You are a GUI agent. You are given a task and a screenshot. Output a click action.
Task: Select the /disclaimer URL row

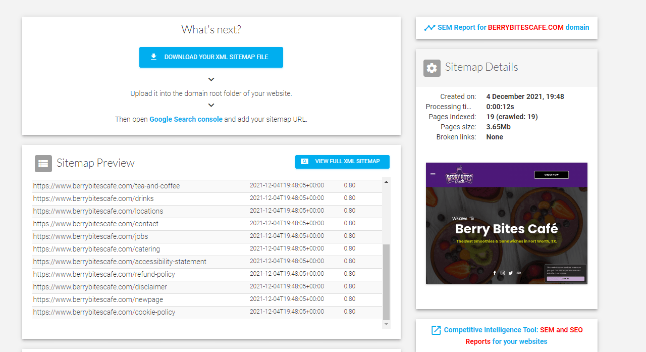[x=207, y=287]
